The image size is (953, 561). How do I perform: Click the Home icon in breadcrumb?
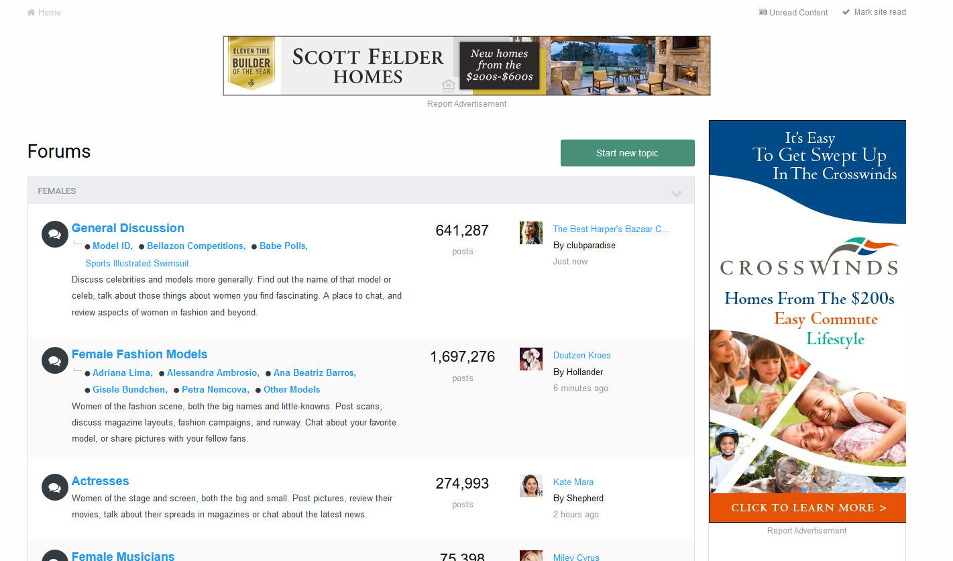point(31,12)
